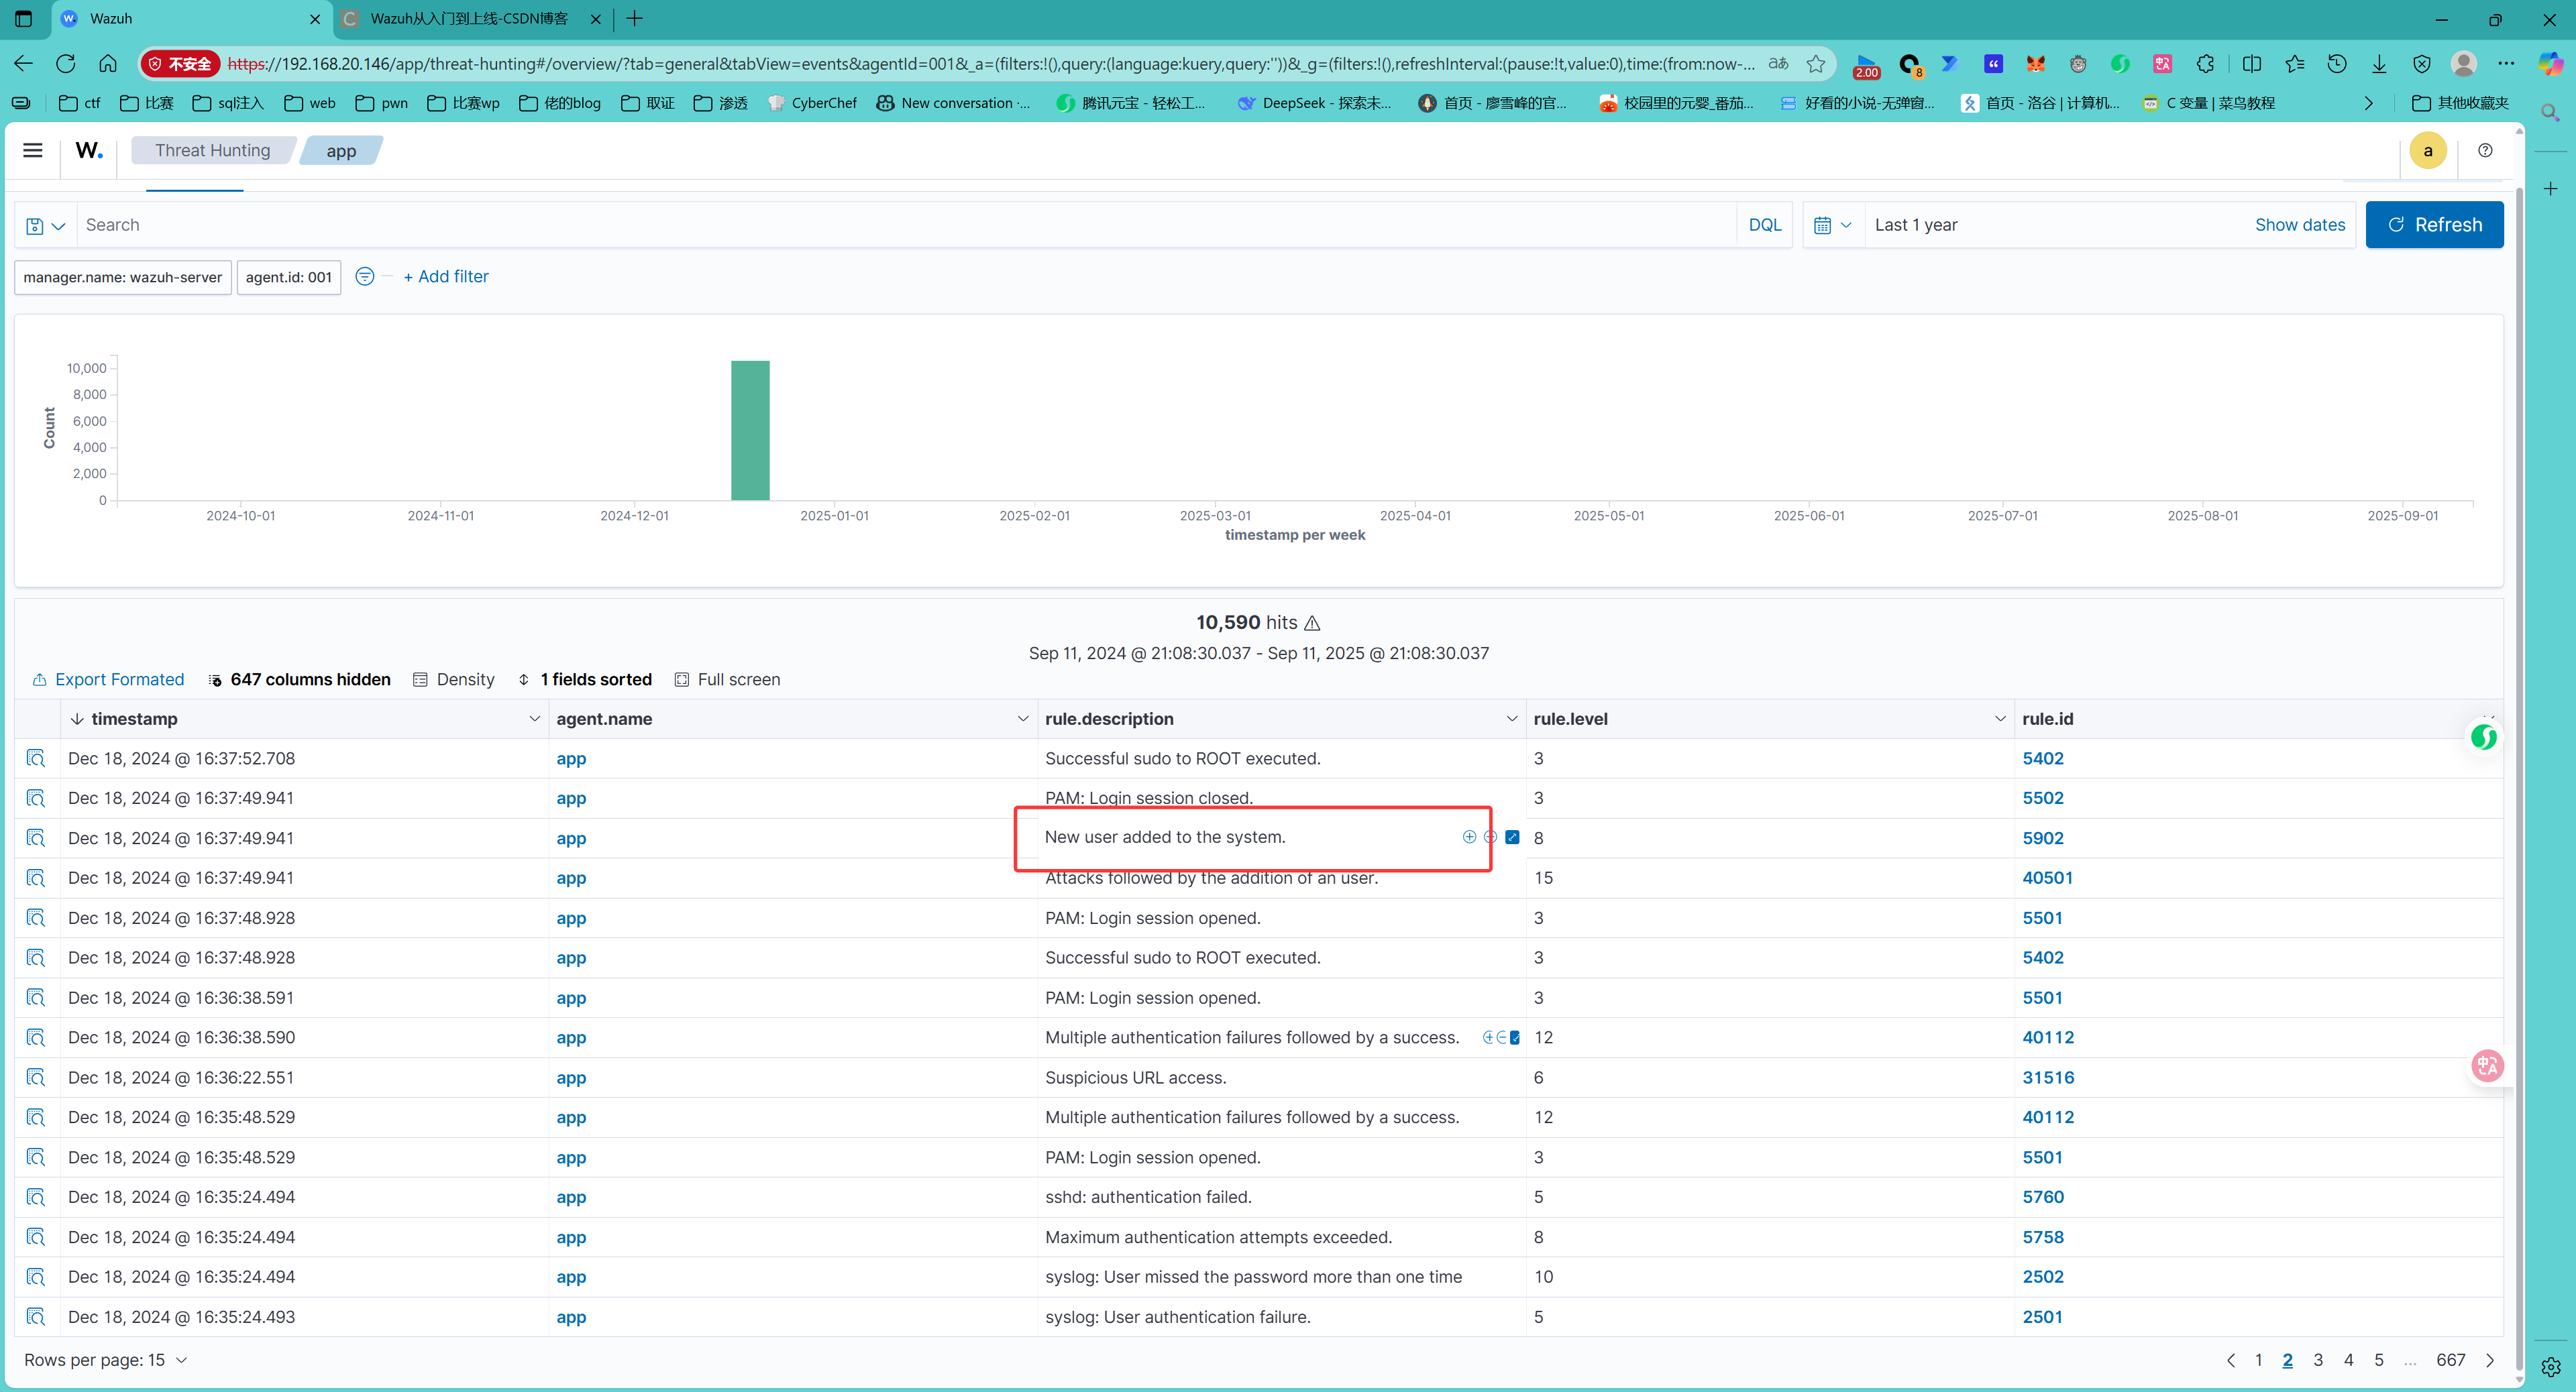Click the change all filters icon
Image resolution: width=2576 pixels, height=1392 pixels.
point(365,277)
